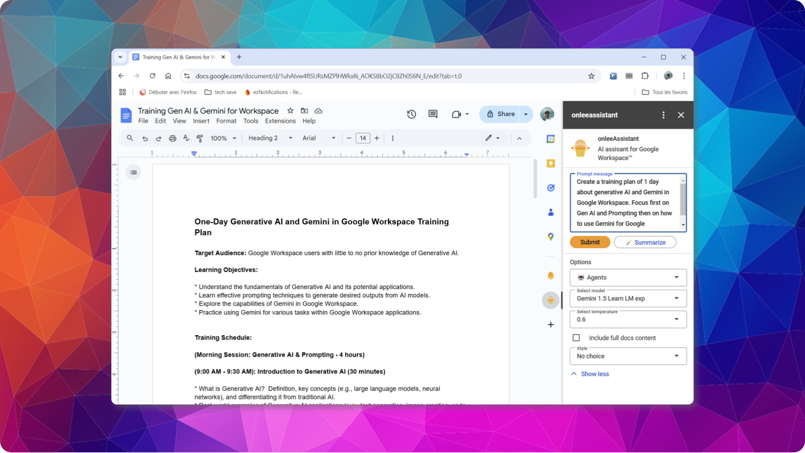Image resolution: width=805 pixels, height=453 pixels.
Task: Redo the last change
Action: [x=158, y=138]
